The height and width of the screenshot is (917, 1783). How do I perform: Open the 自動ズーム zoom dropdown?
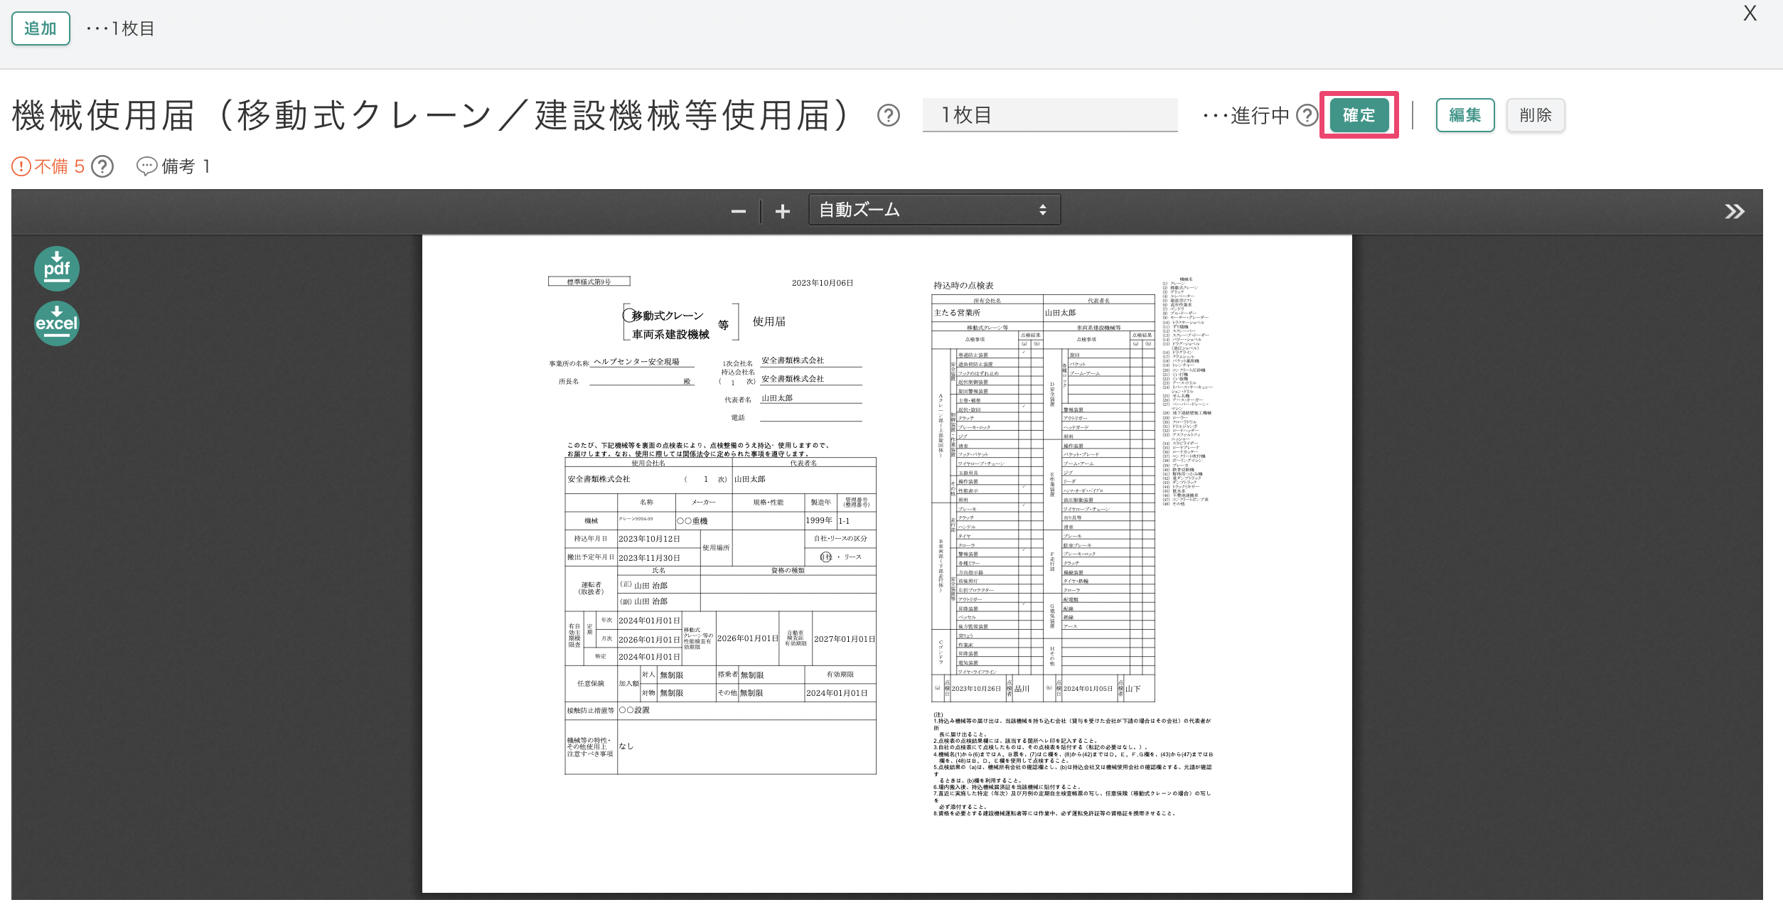tap(933, 210)
